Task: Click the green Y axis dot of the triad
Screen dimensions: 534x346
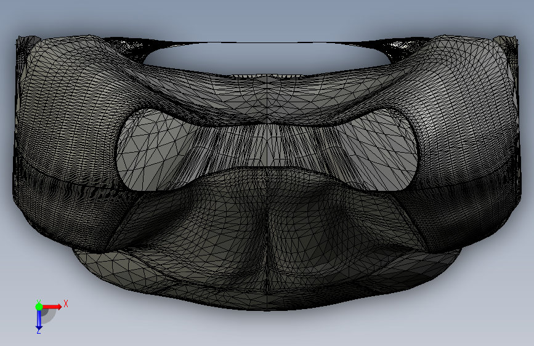Action: tap(39, 307)
